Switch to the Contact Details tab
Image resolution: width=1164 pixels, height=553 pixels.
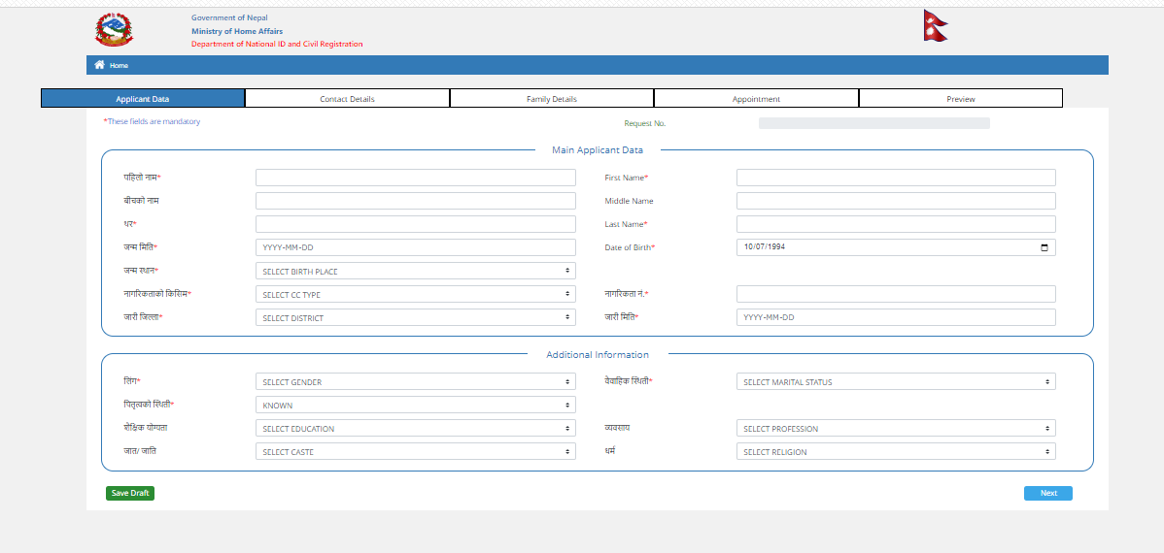348,99
